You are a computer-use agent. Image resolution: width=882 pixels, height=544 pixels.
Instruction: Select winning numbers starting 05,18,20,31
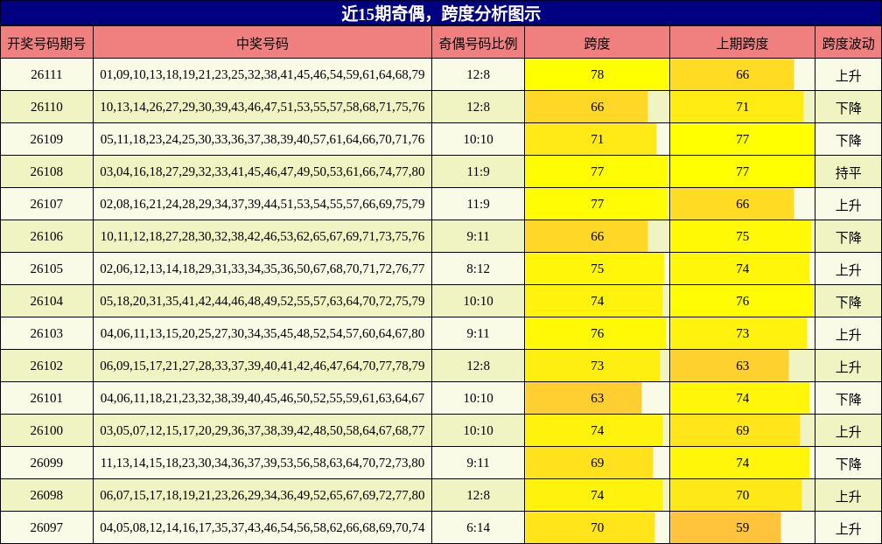pyautogui.click(x=262, y=301)
